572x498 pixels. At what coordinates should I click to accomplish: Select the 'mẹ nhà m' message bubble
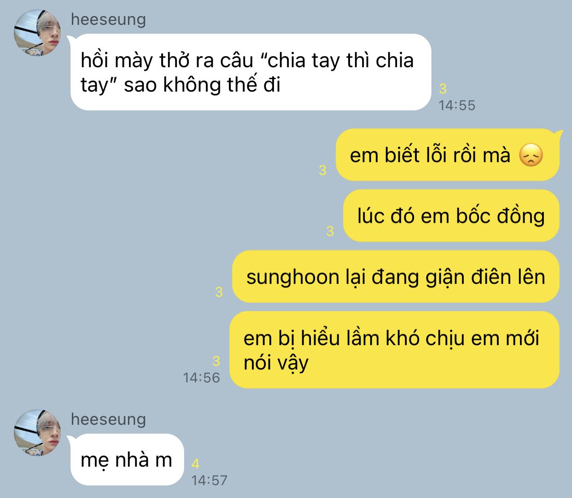point(127,459)
